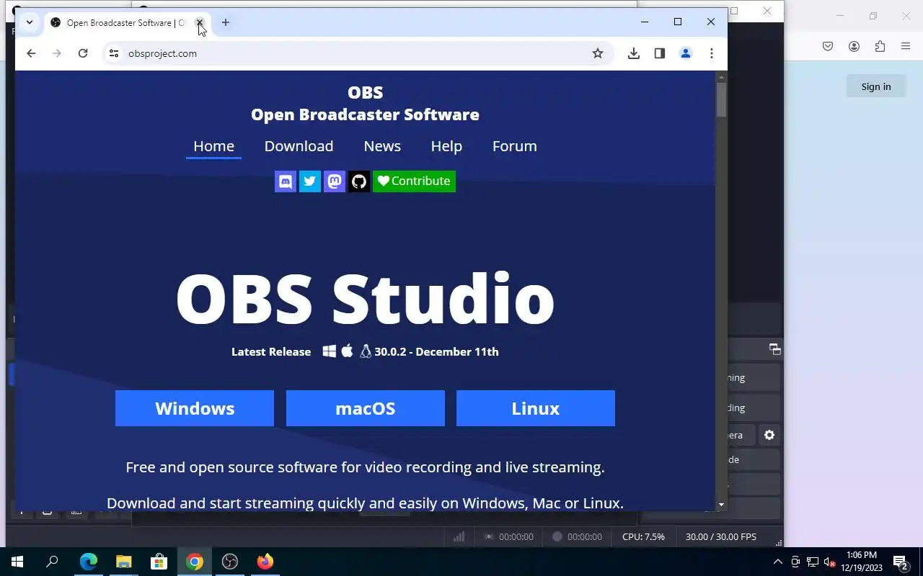This screenshot has width=923, height=576.
Task: Open the OBS Twitter link icon
Action: 310,181
